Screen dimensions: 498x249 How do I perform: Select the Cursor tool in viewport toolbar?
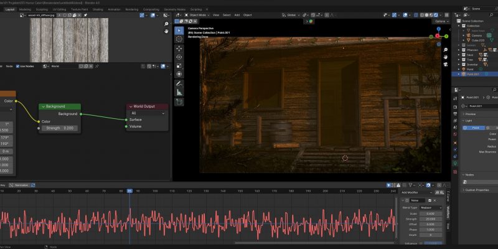pyautogui.click(x=179, y=39)
